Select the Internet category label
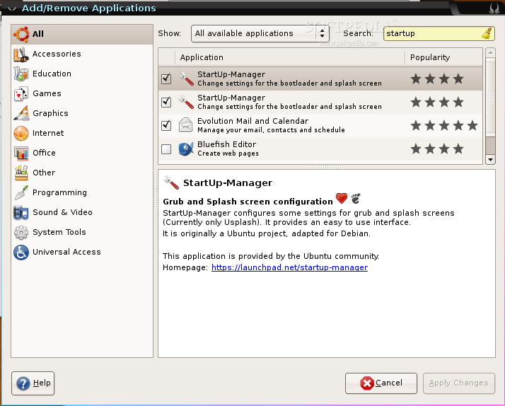The height and width of the screenshot is (406, 505). pyautogui.click(x=48, y=133)
